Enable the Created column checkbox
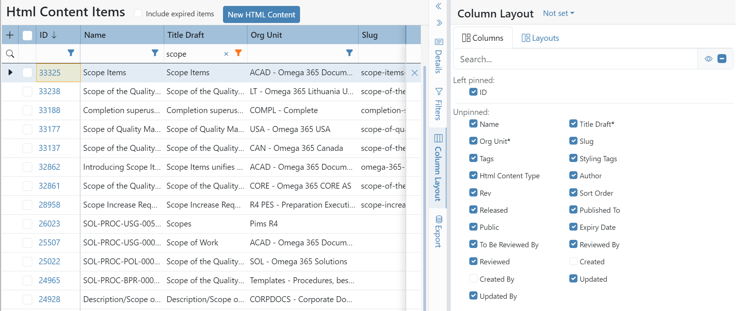 tap(573, 261)
